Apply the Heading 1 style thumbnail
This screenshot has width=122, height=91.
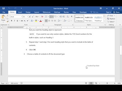coord(98,19)
